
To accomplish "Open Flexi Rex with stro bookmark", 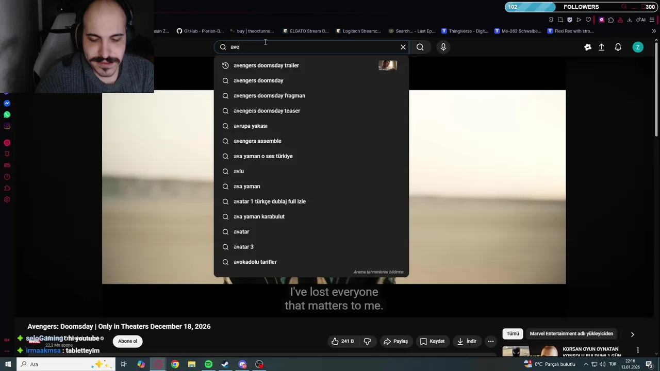I will click(571, 31).
